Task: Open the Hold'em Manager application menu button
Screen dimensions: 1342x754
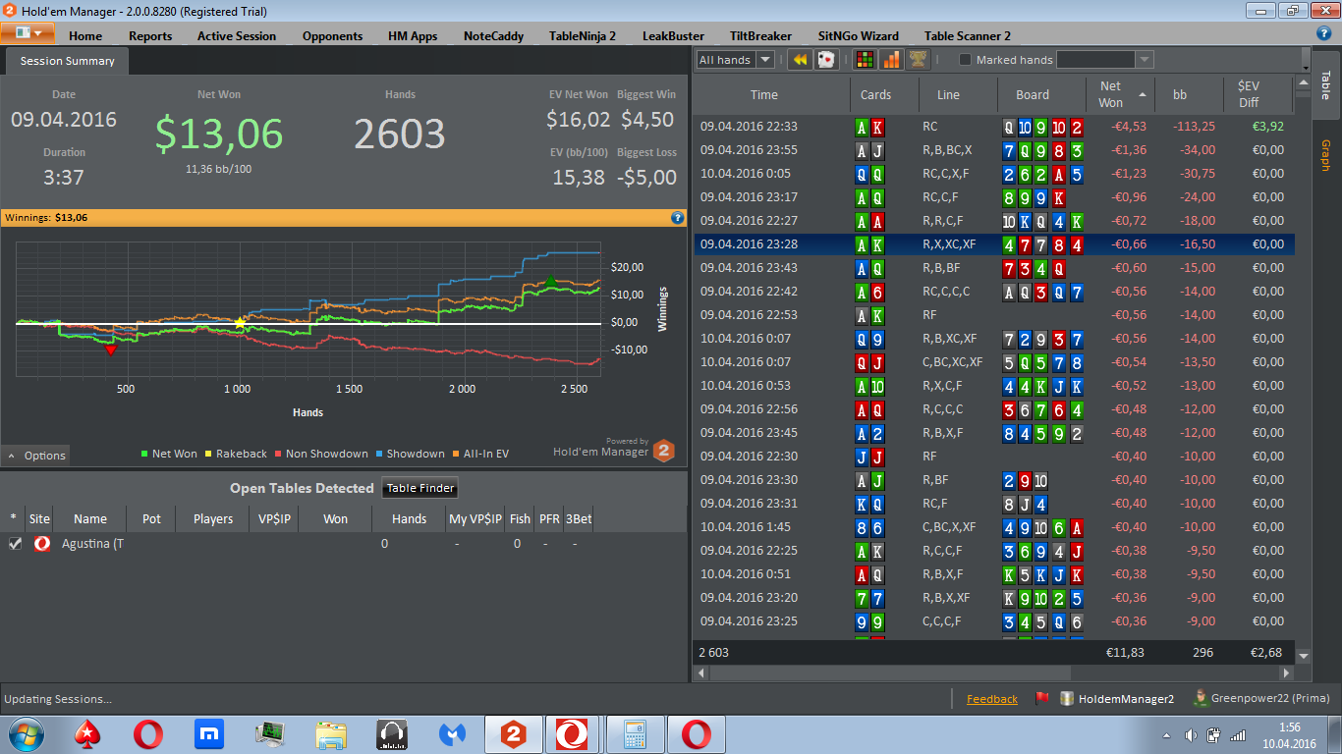Action: [28, 32]
